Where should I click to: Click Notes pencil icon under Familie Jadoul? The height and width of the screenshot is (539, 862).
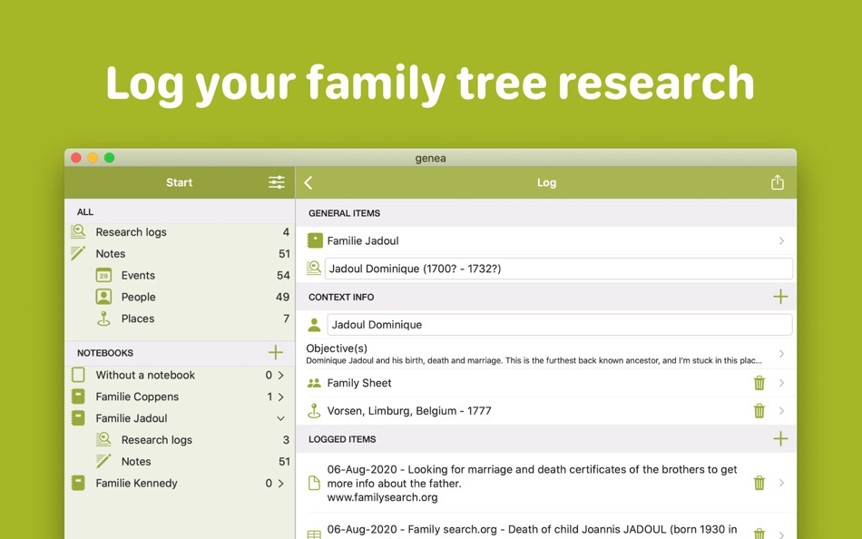[104, 461]
